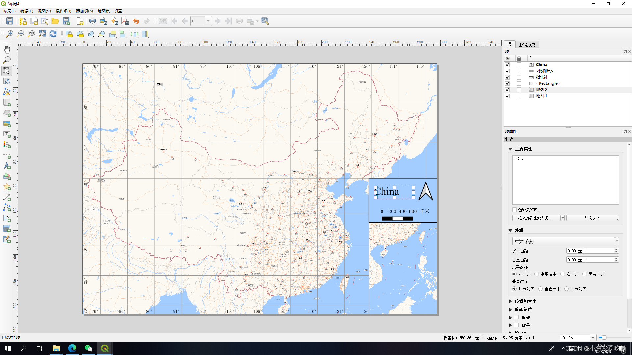Toggle visibility of 地图 2 item
This screenshot has width=632, height=355.
(507, 90)
